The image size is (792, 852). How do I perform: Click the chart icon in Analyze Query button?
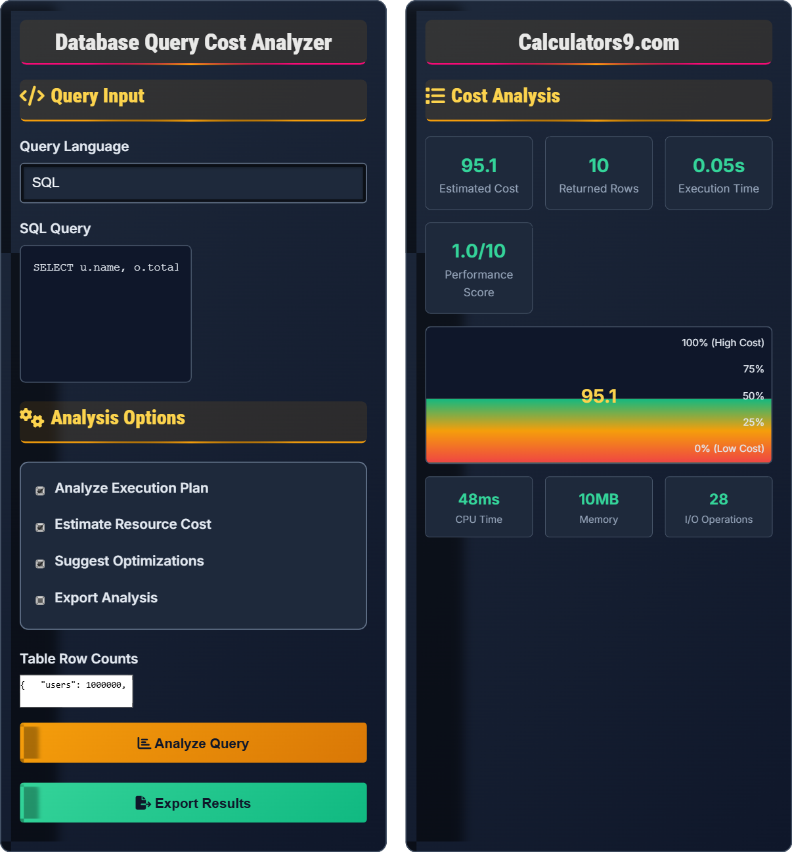[x=144, y=743]
